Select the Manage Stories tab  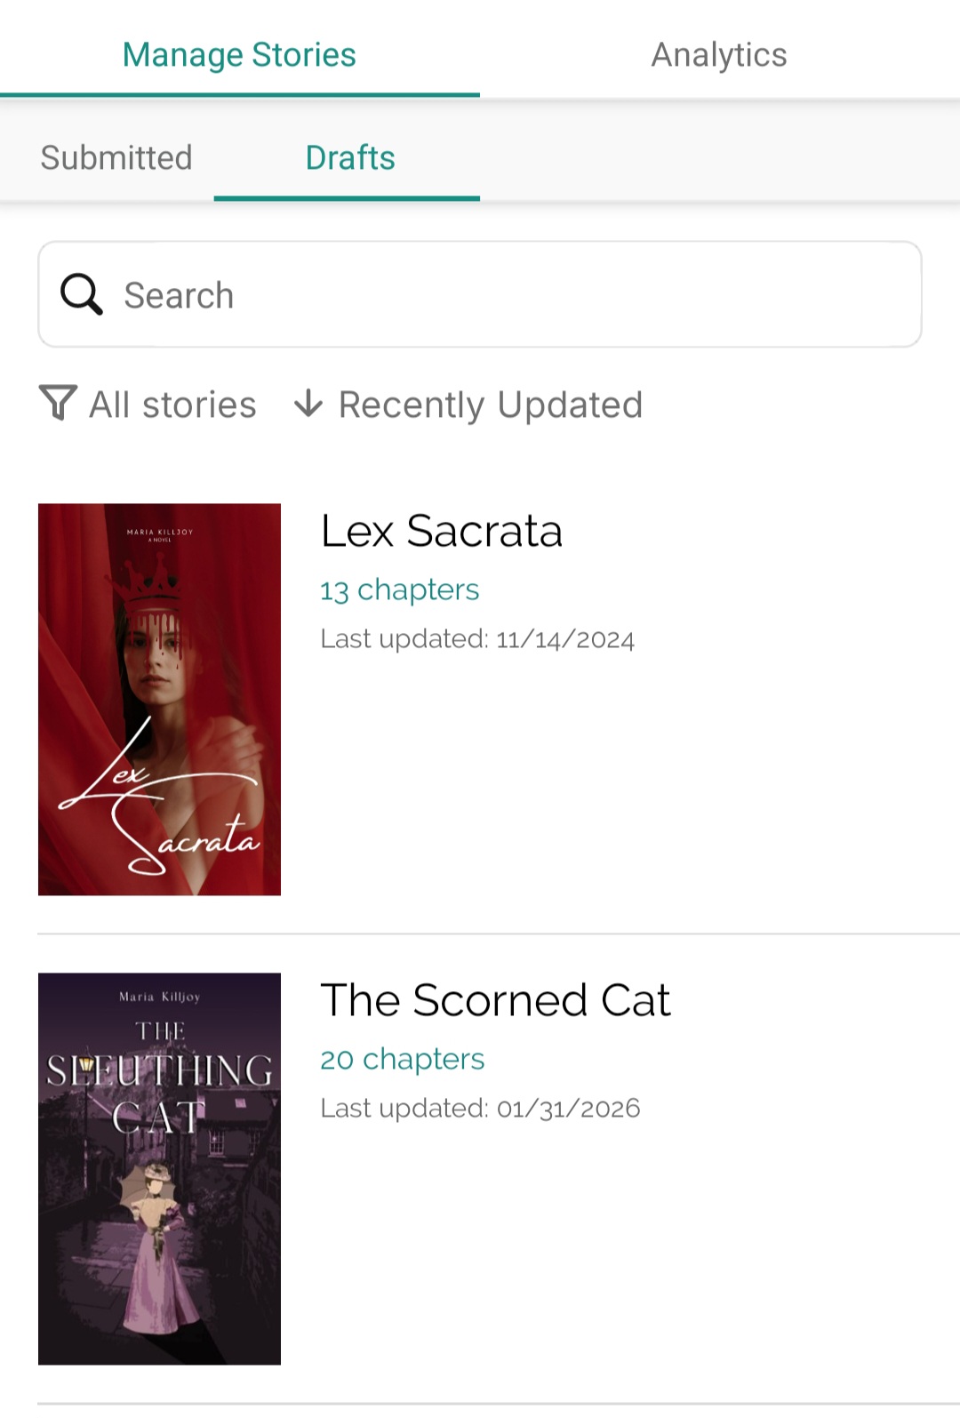click(x=239, y=54)
